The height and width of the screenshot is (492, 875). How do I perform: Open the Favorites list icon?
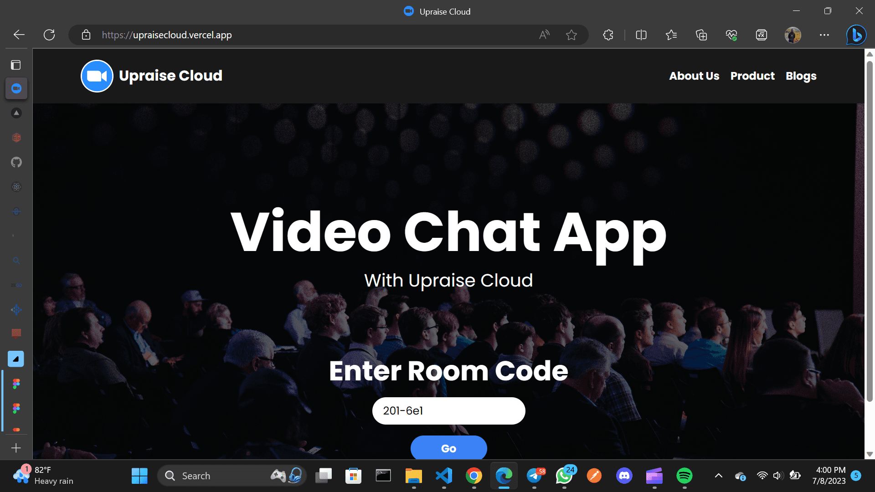click(x=671, y=35)
